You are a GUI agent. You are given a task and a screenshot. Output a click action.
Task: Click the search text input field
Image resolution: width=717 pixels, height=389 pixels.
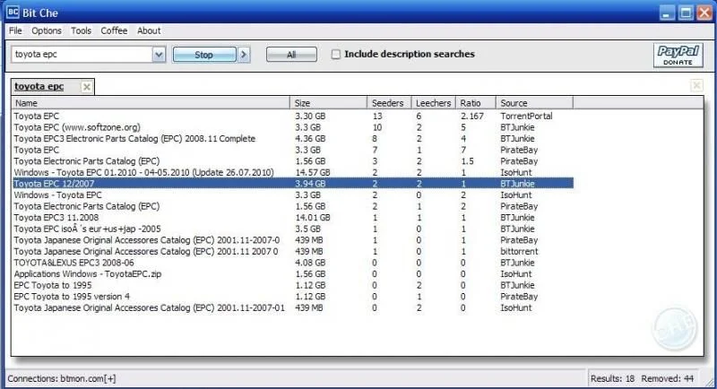click(x=81, y=55)
